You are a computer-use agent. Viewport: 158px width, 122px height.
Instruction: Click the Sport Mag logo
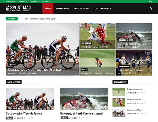pyautogui.click(x=18, y=8)
